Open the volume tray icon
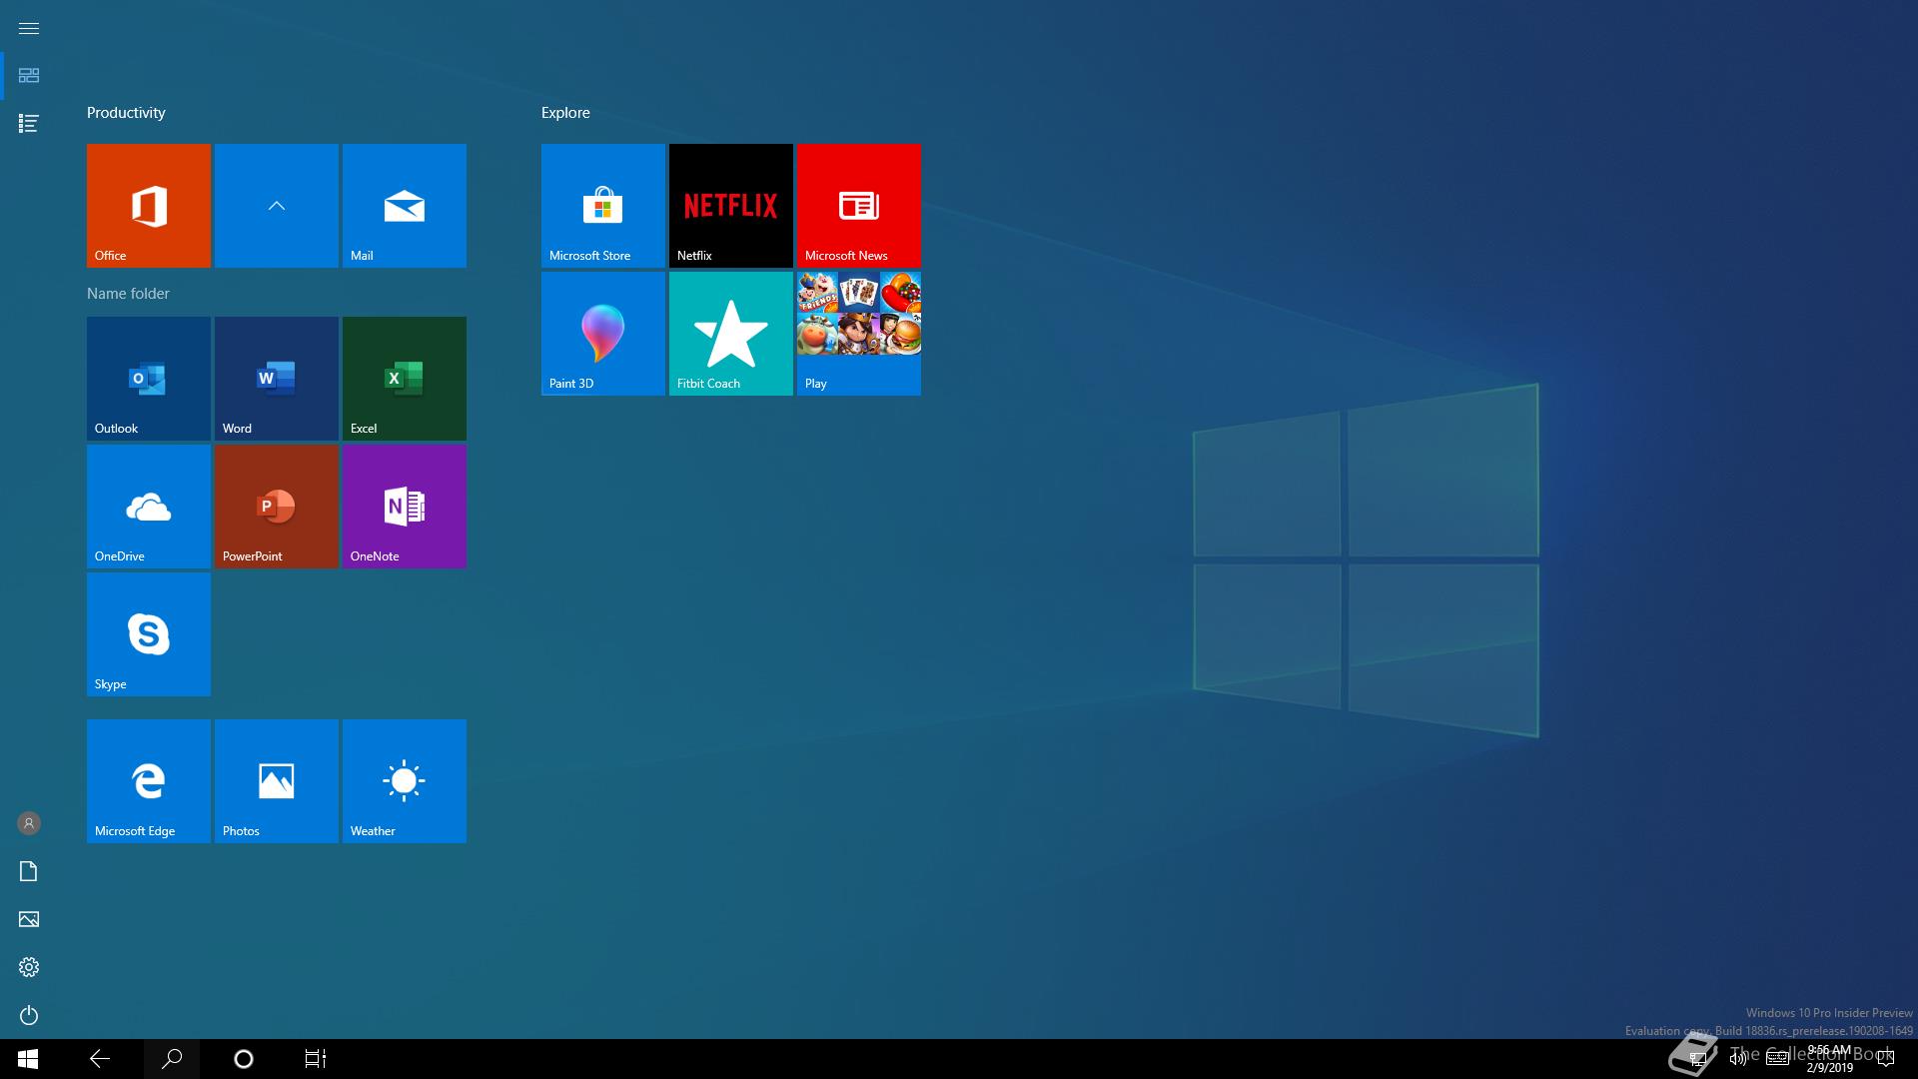1918x1079 pixels. (1738, 1059)
